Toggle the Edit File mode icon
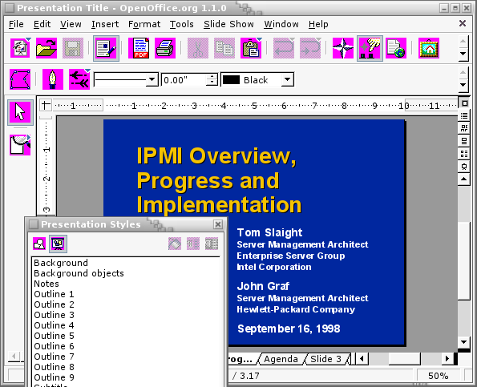Image resolution: width=477 pixels, height=387 pixels. click(x=106, y=48)
